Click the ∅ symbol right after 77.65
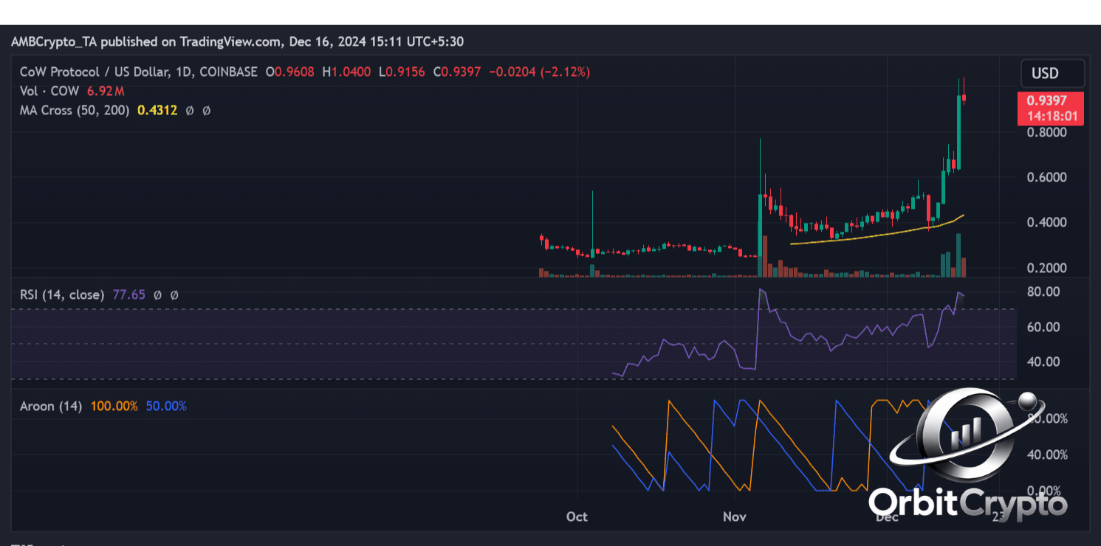The height and width of the screenshot is (546, 1101). [x=157, y=294]
